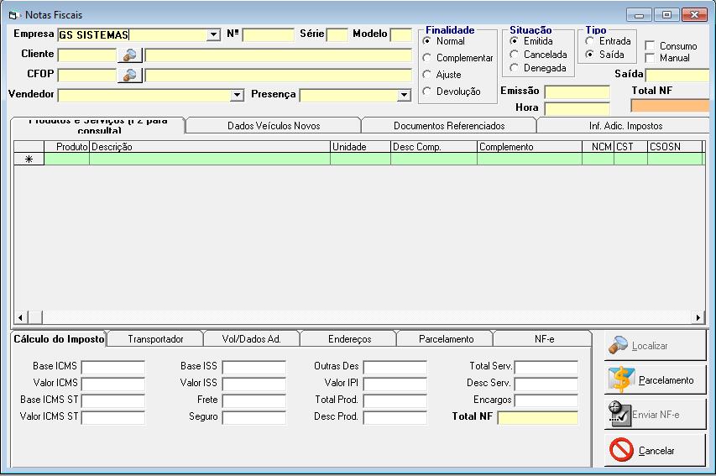Image resolution: width=716 pixels, height=476 pixels.
Task: Click the Cliente search magnifier icon
Action: pos(129,55)
